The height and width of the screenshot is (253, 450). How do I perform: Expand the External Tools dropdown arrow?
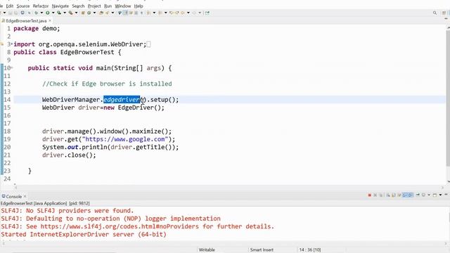coord(76,13)
